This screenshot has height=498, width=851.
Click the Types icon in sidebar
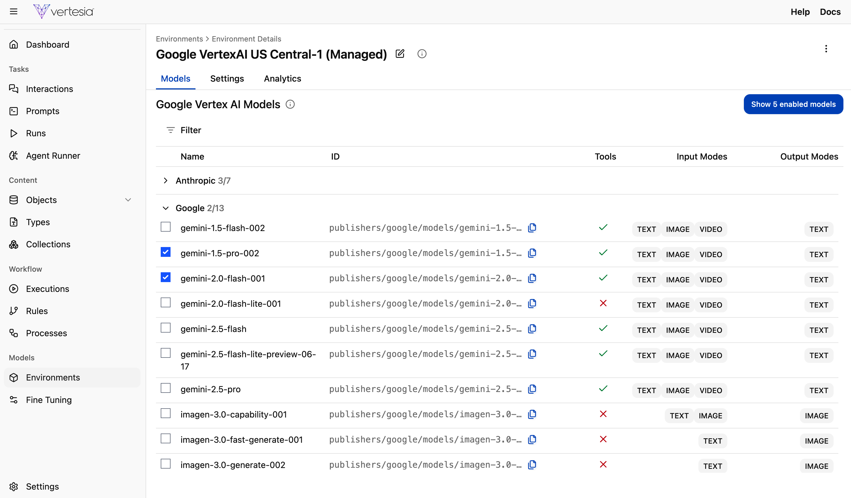pos(13,222)
